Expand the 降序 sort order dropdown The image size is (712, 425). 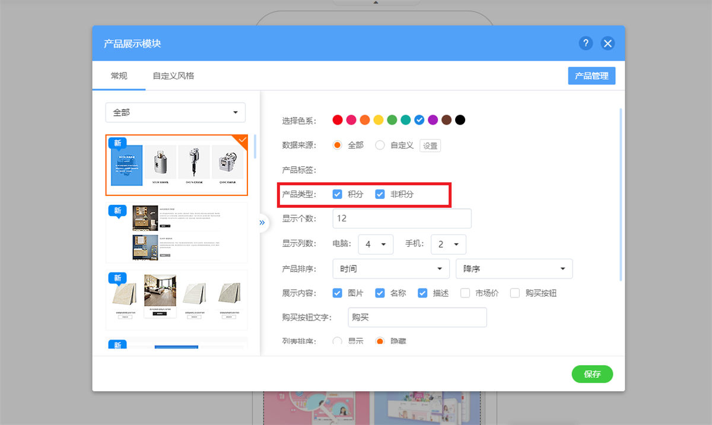[x=514, y=269]
